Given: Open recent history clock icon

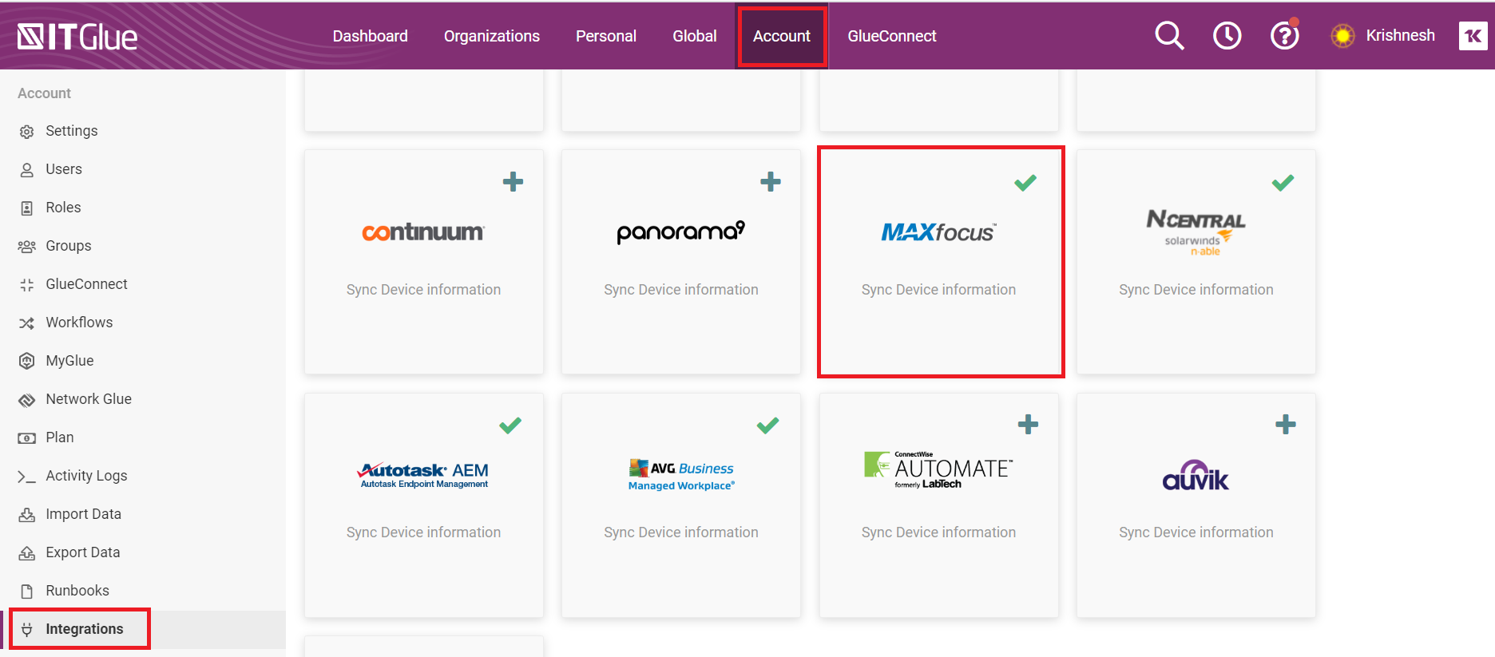Looking at the screenshot, I should [1227, 36].
